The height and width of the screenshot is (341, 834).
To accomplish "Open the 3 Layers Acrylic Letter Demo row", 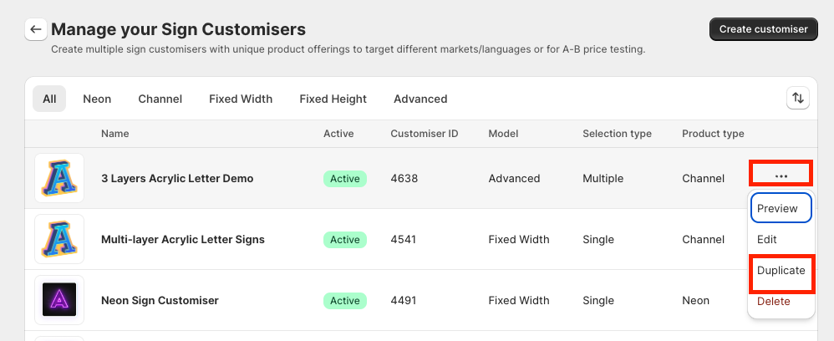I will (177, 178).
